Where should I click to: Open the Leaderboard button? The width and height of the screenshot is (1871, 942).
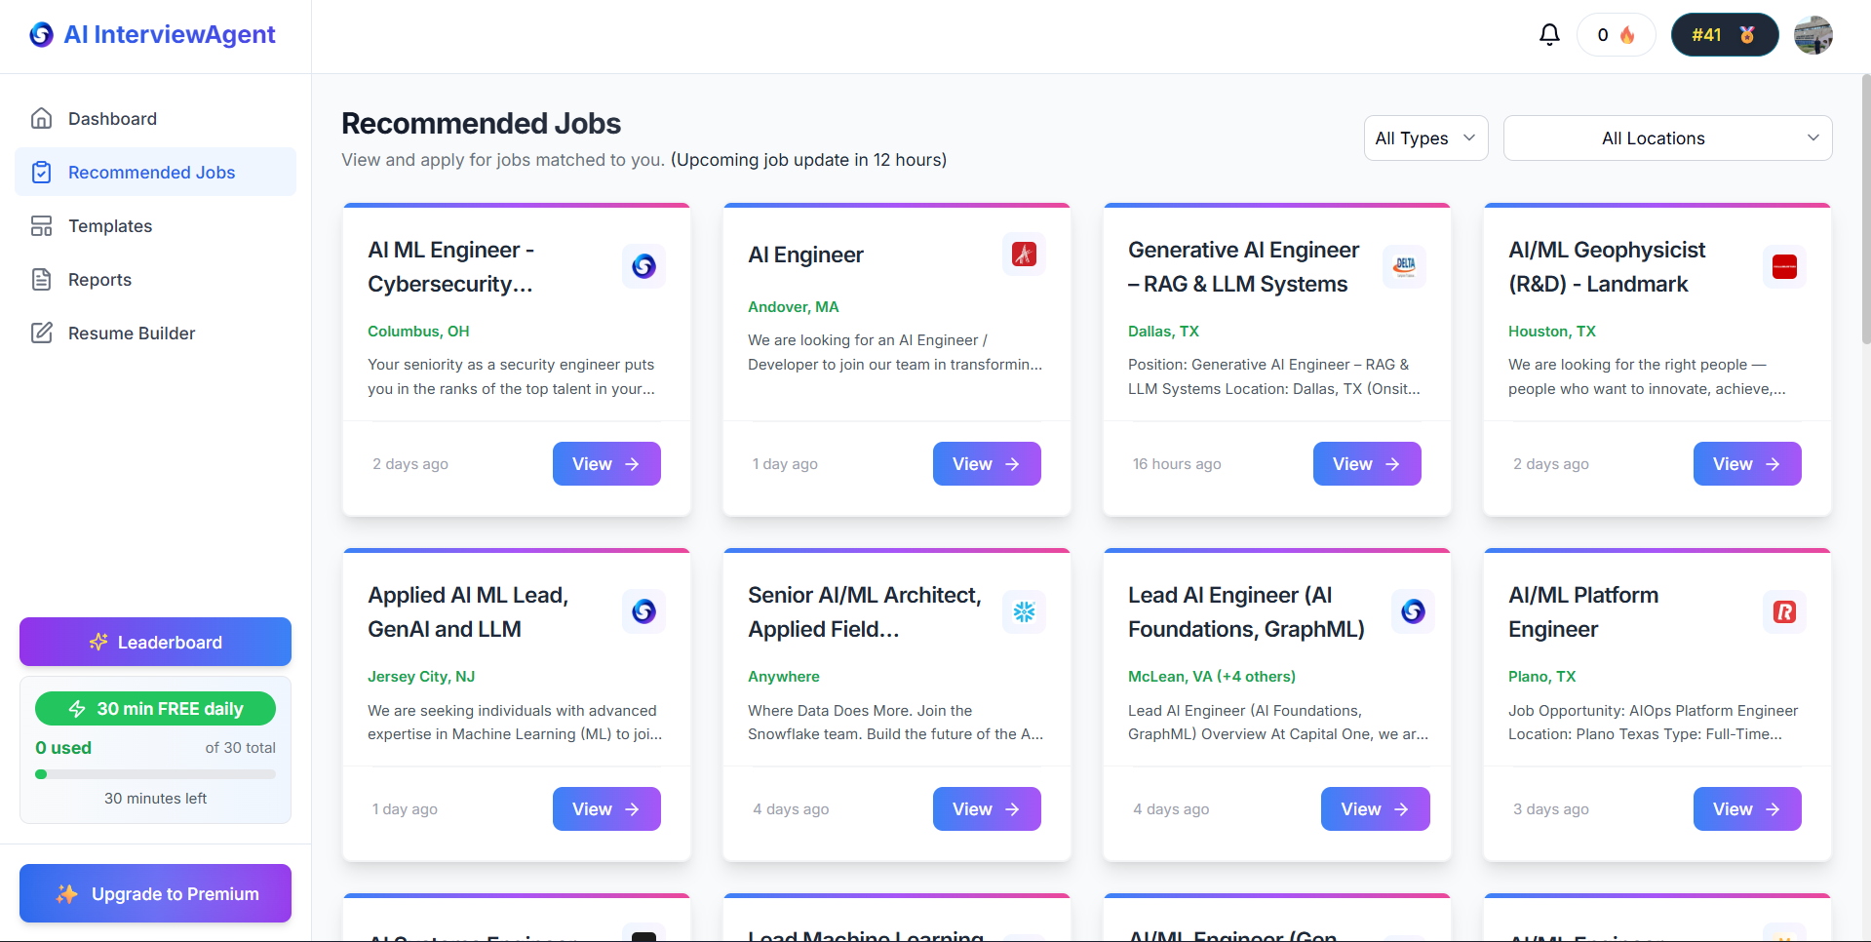pos(155,642)
